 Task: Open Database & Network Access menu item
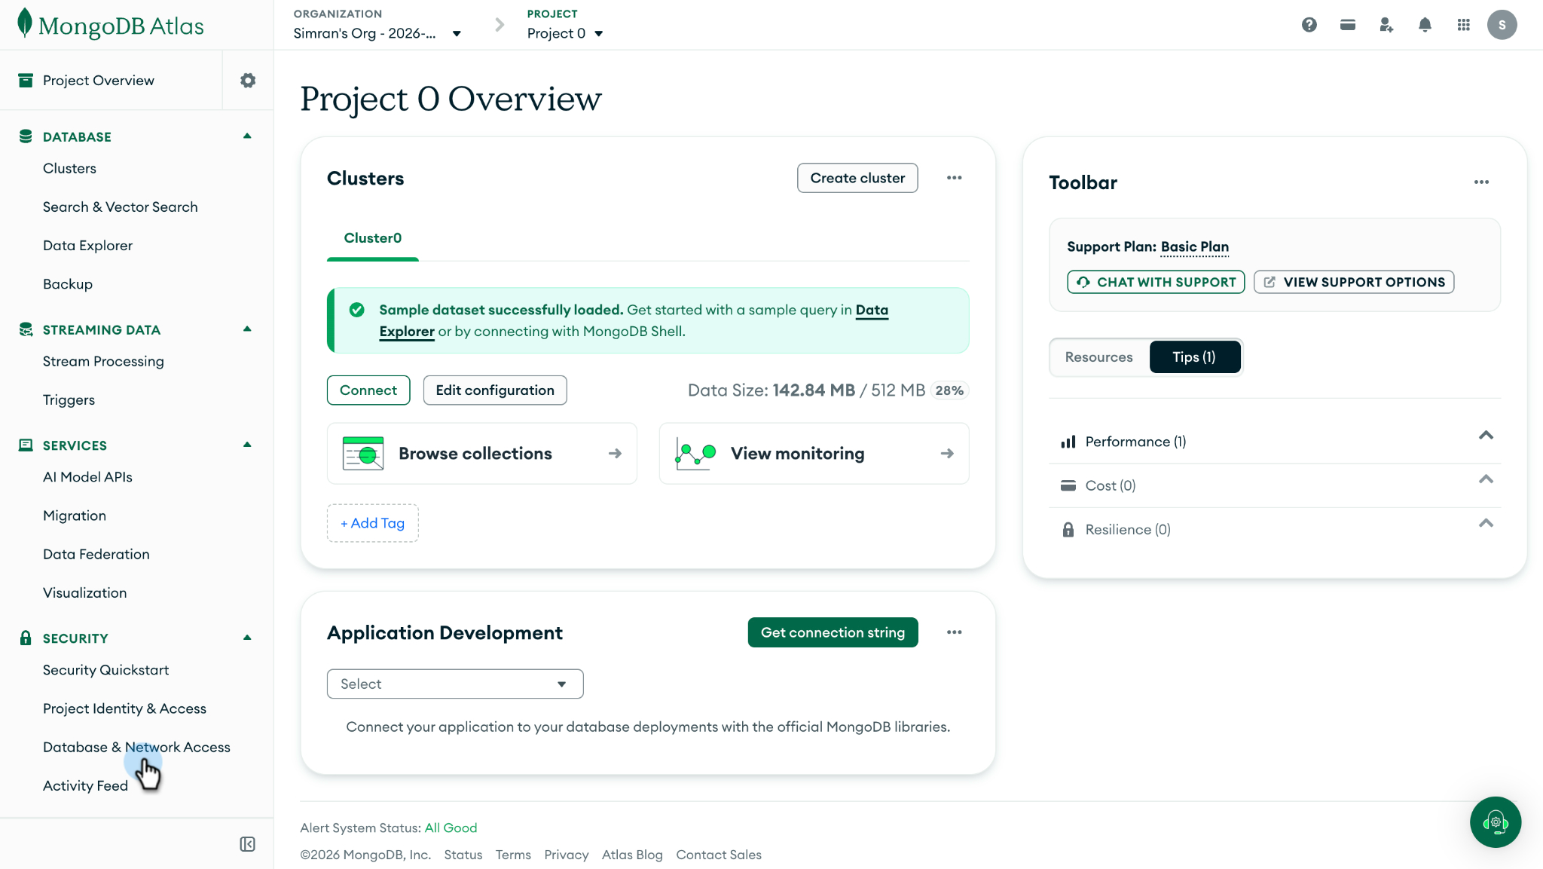coord(136,747)
